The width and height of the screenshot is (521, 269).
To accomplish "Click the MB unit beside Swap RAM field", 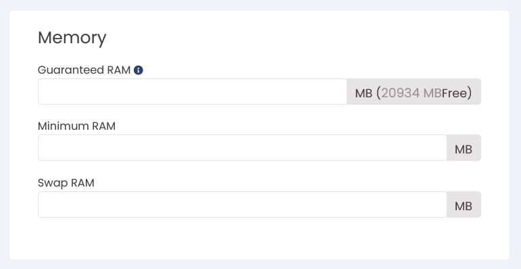I will tap(464, 207).
